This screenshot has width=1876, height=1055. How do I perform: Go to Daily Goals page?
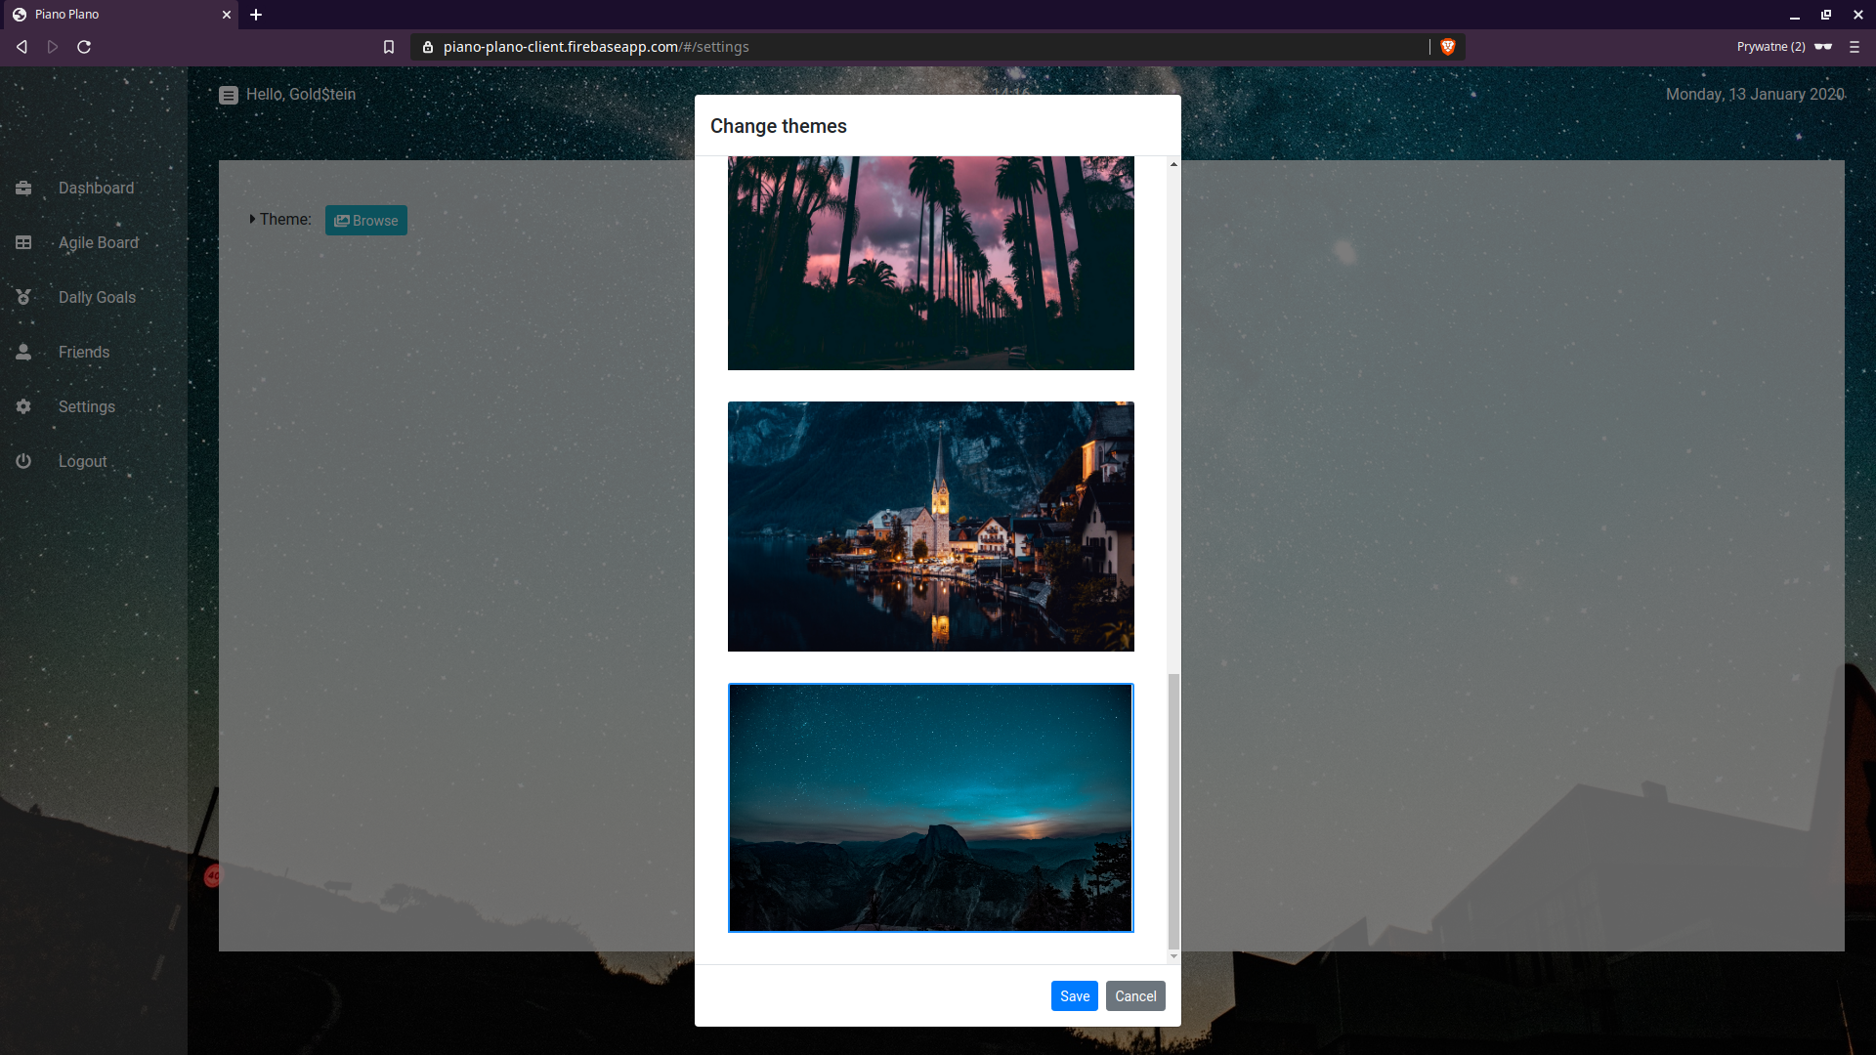[x=97, y=297]
